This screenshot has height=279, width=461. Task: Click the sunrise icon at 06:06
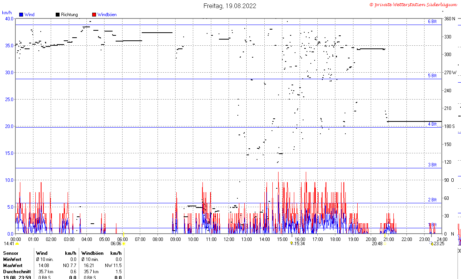[124, 244]
